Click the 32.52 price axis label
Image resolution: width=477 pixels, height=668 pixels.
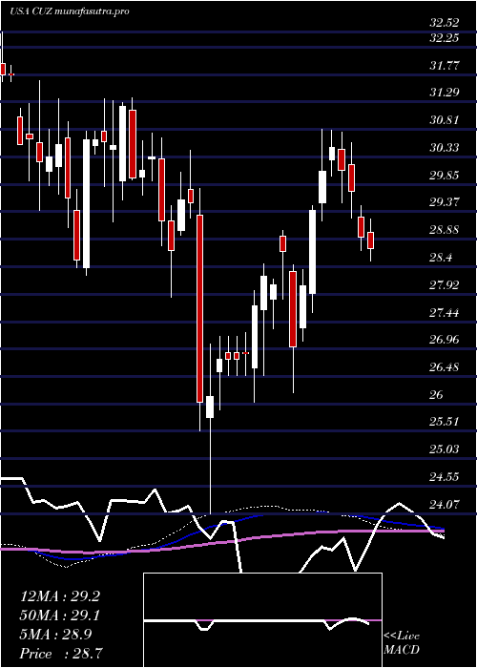point(445,23)
